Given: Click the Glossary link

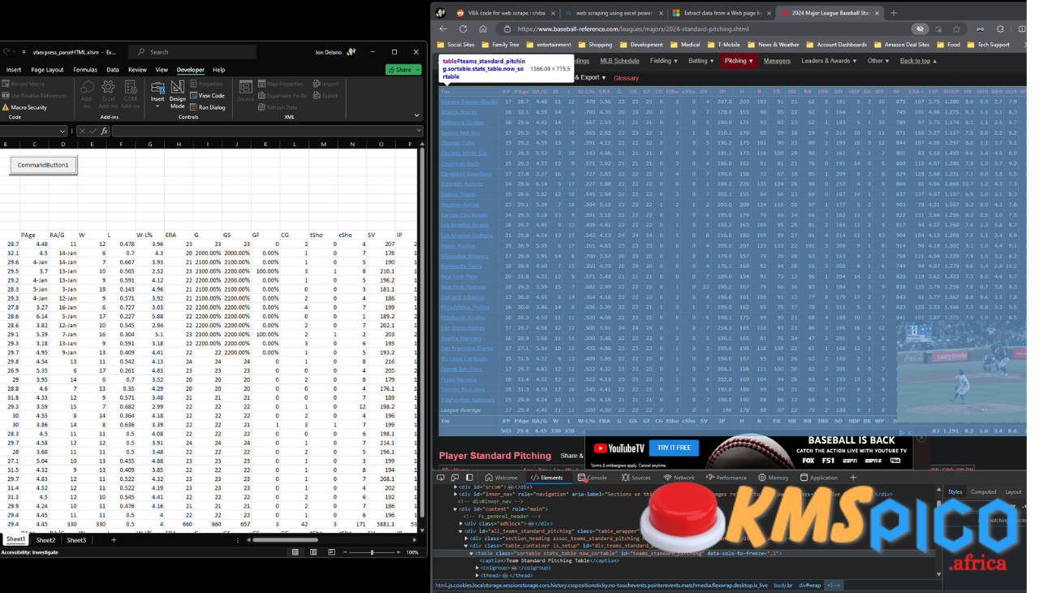Looking at the screenshot, I should 626,78.
